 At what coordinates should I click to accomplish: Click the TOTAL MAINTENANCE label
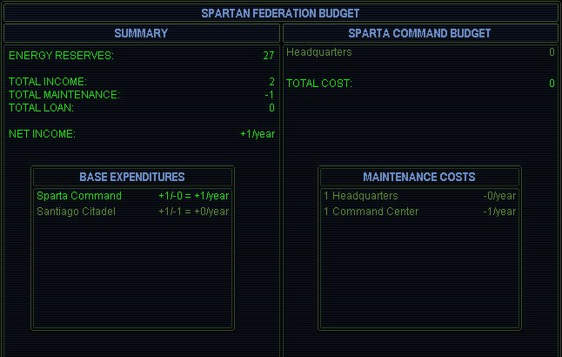pos(64,95)
